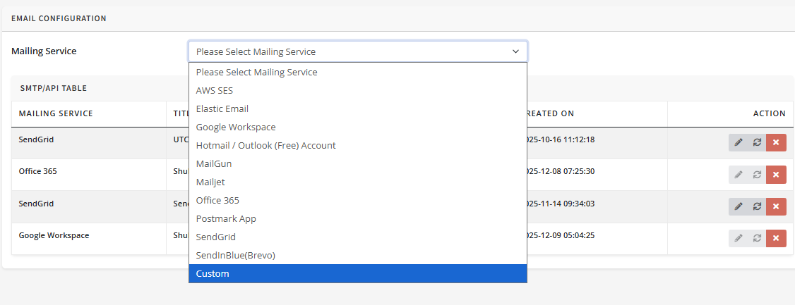Choose Office 365 in the dropdown list

[358, 200]
